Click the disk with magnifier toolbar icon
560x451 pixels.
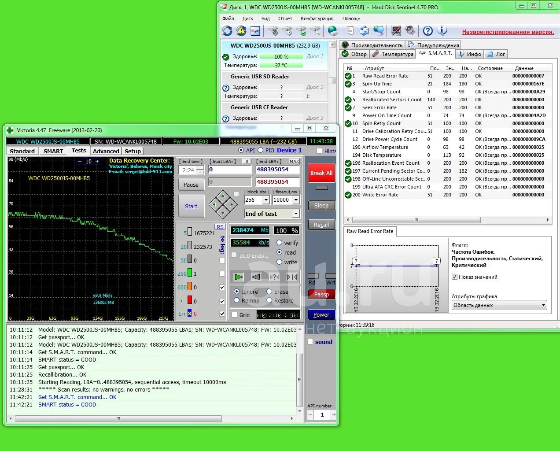tap(315, 31)
